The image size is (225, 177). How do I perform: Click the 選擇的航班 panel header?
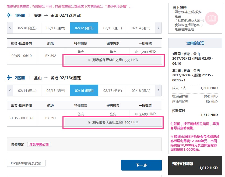[x=195, y=43]
